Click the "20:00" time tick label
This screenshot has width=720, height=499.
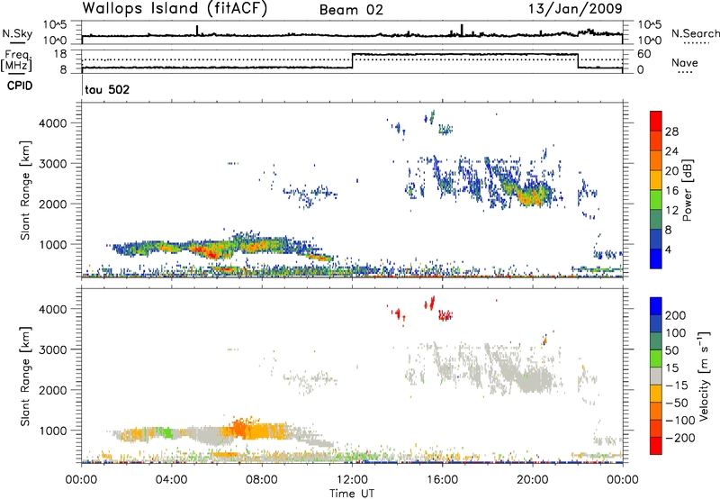tap(533, 480)
